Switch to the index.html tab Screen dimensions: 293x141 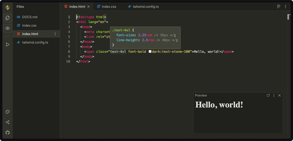pos(77,7)
